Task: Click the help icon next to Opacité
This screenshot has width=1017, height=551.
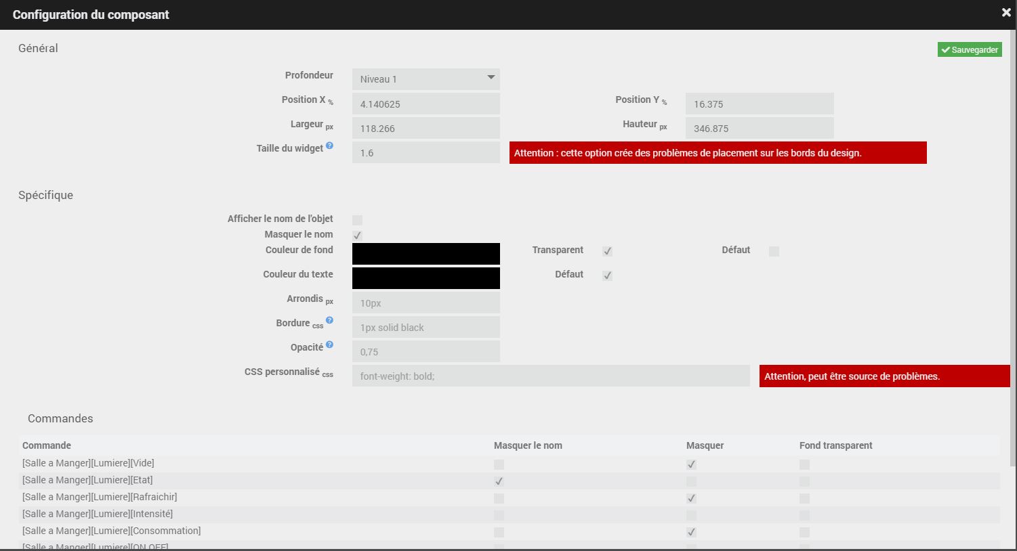Action: (329, 345)
